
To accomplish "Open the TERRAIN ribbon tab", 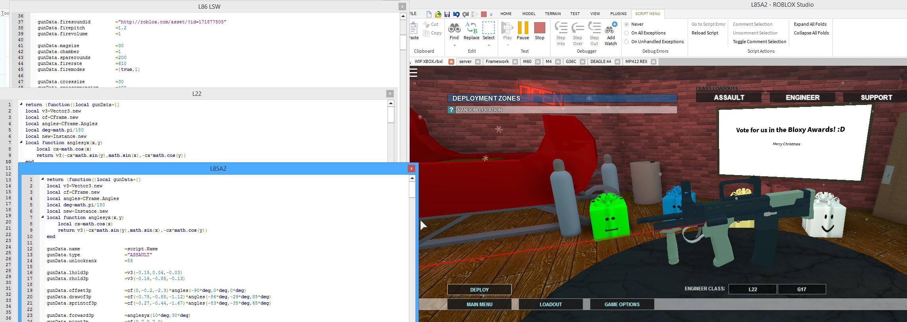I will click(x=552, y=14).
